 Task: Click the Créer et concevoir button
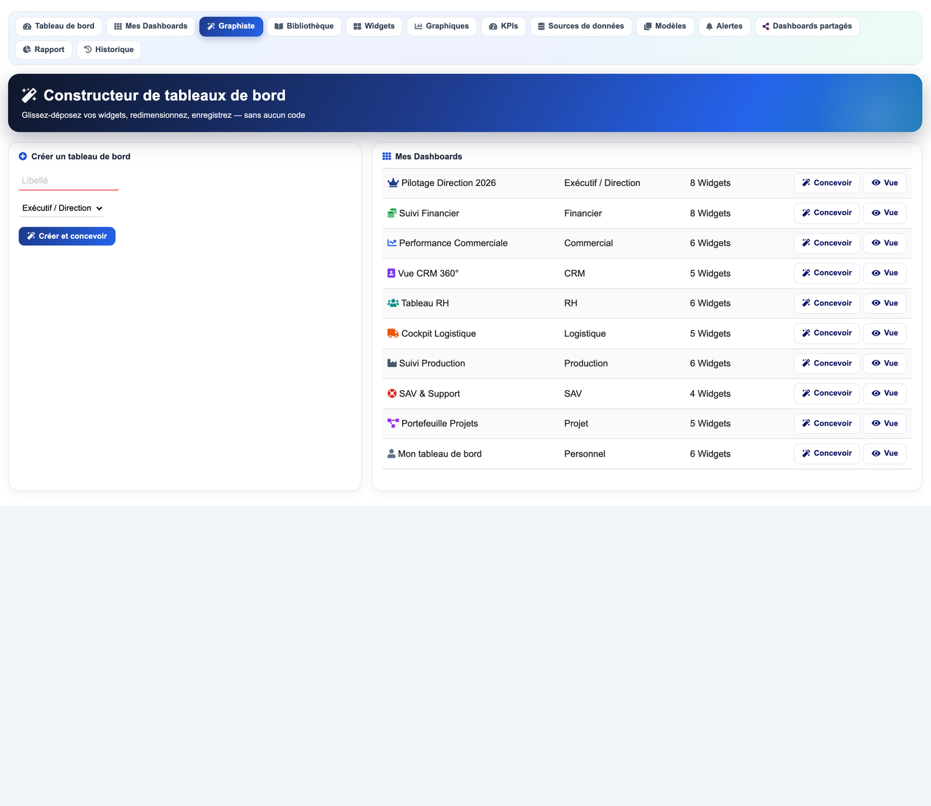pos(67,236)
